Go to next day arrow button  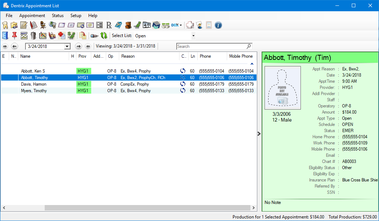(x=78, y=46)
